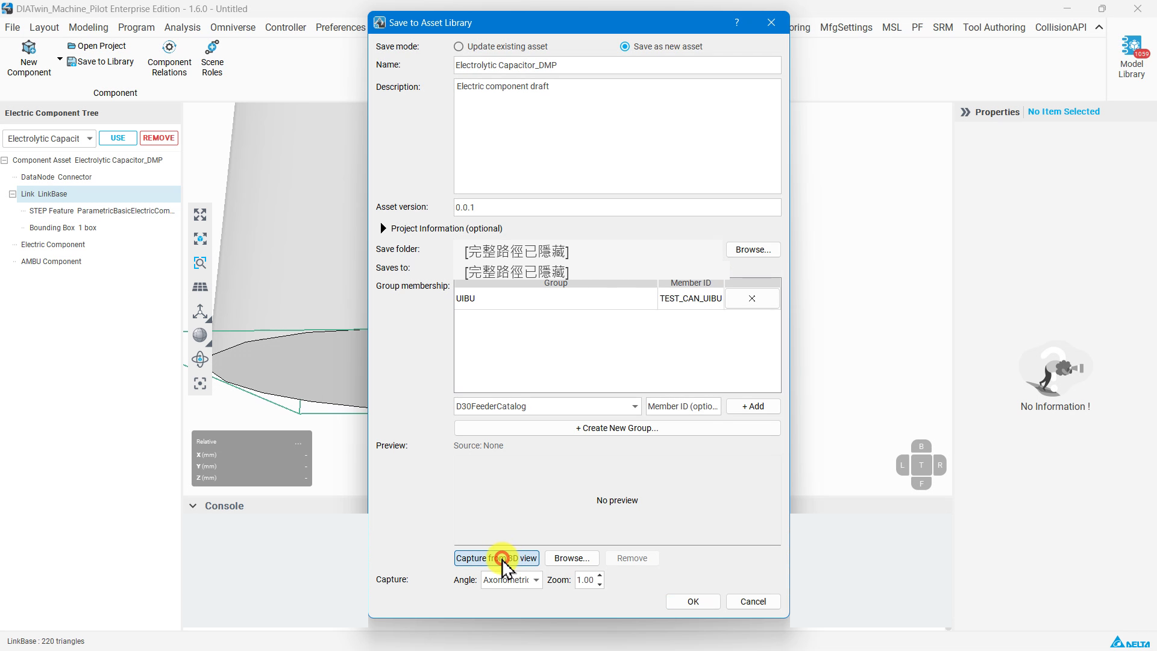
Task: Expand Project Information (optional) section
Action: (383, 228)
